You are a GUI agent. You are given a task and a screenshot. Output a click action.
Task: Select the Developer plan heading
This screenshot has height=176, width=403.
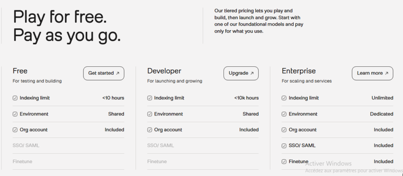(164, 71)
